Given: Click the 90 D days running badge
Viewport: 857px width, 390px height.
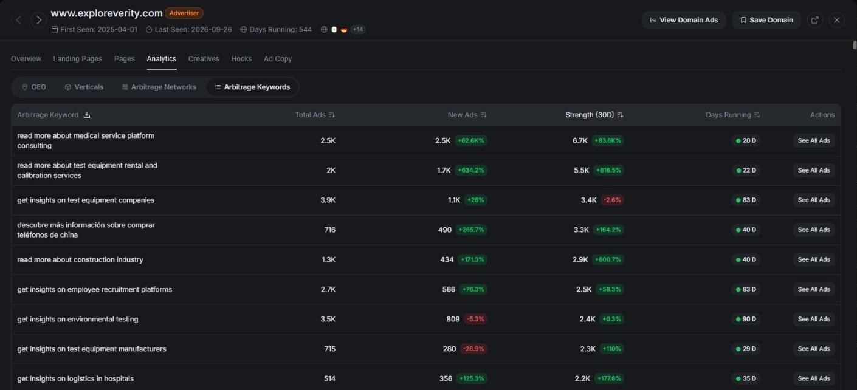Looking at the screenshot, I should [x=746, y=319].
